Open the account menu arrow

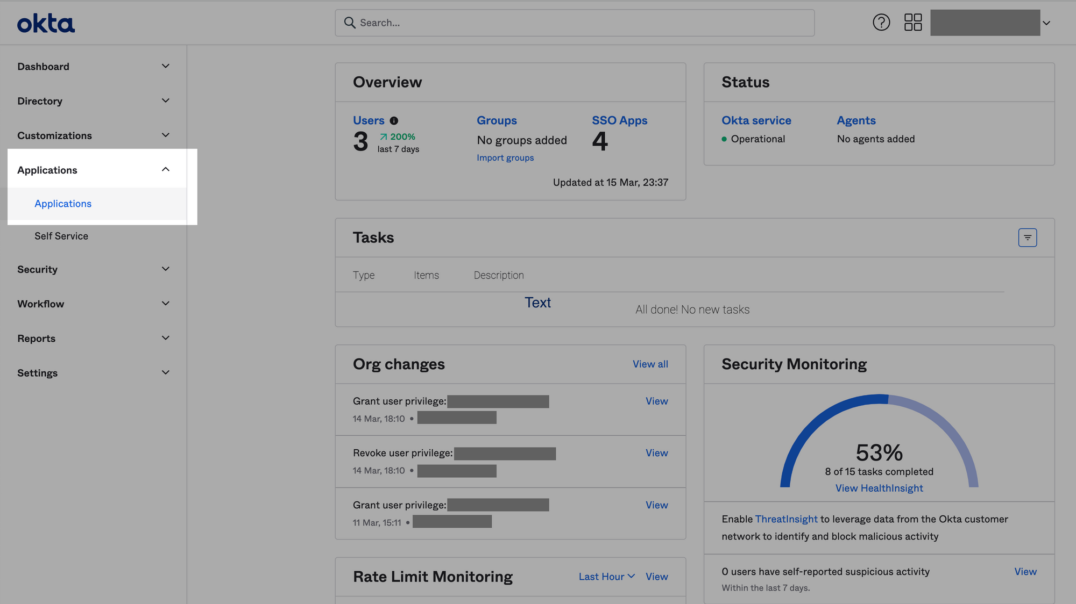coord(1046,23)
